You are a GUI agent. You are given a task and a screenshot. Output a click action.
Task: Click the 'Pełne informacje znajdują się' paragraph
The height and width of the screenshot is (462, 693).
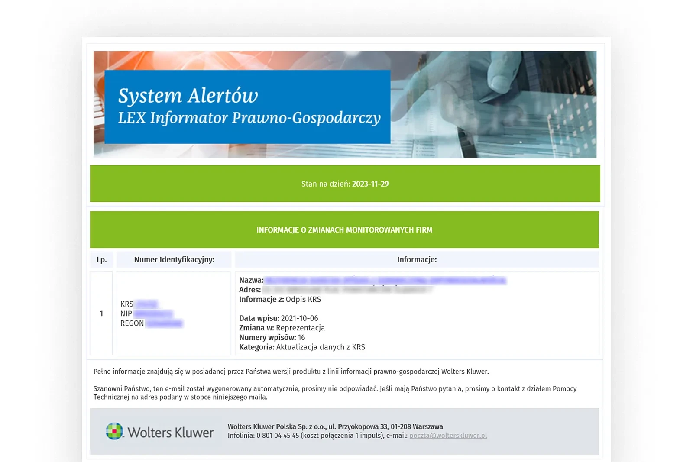point(291,372)
